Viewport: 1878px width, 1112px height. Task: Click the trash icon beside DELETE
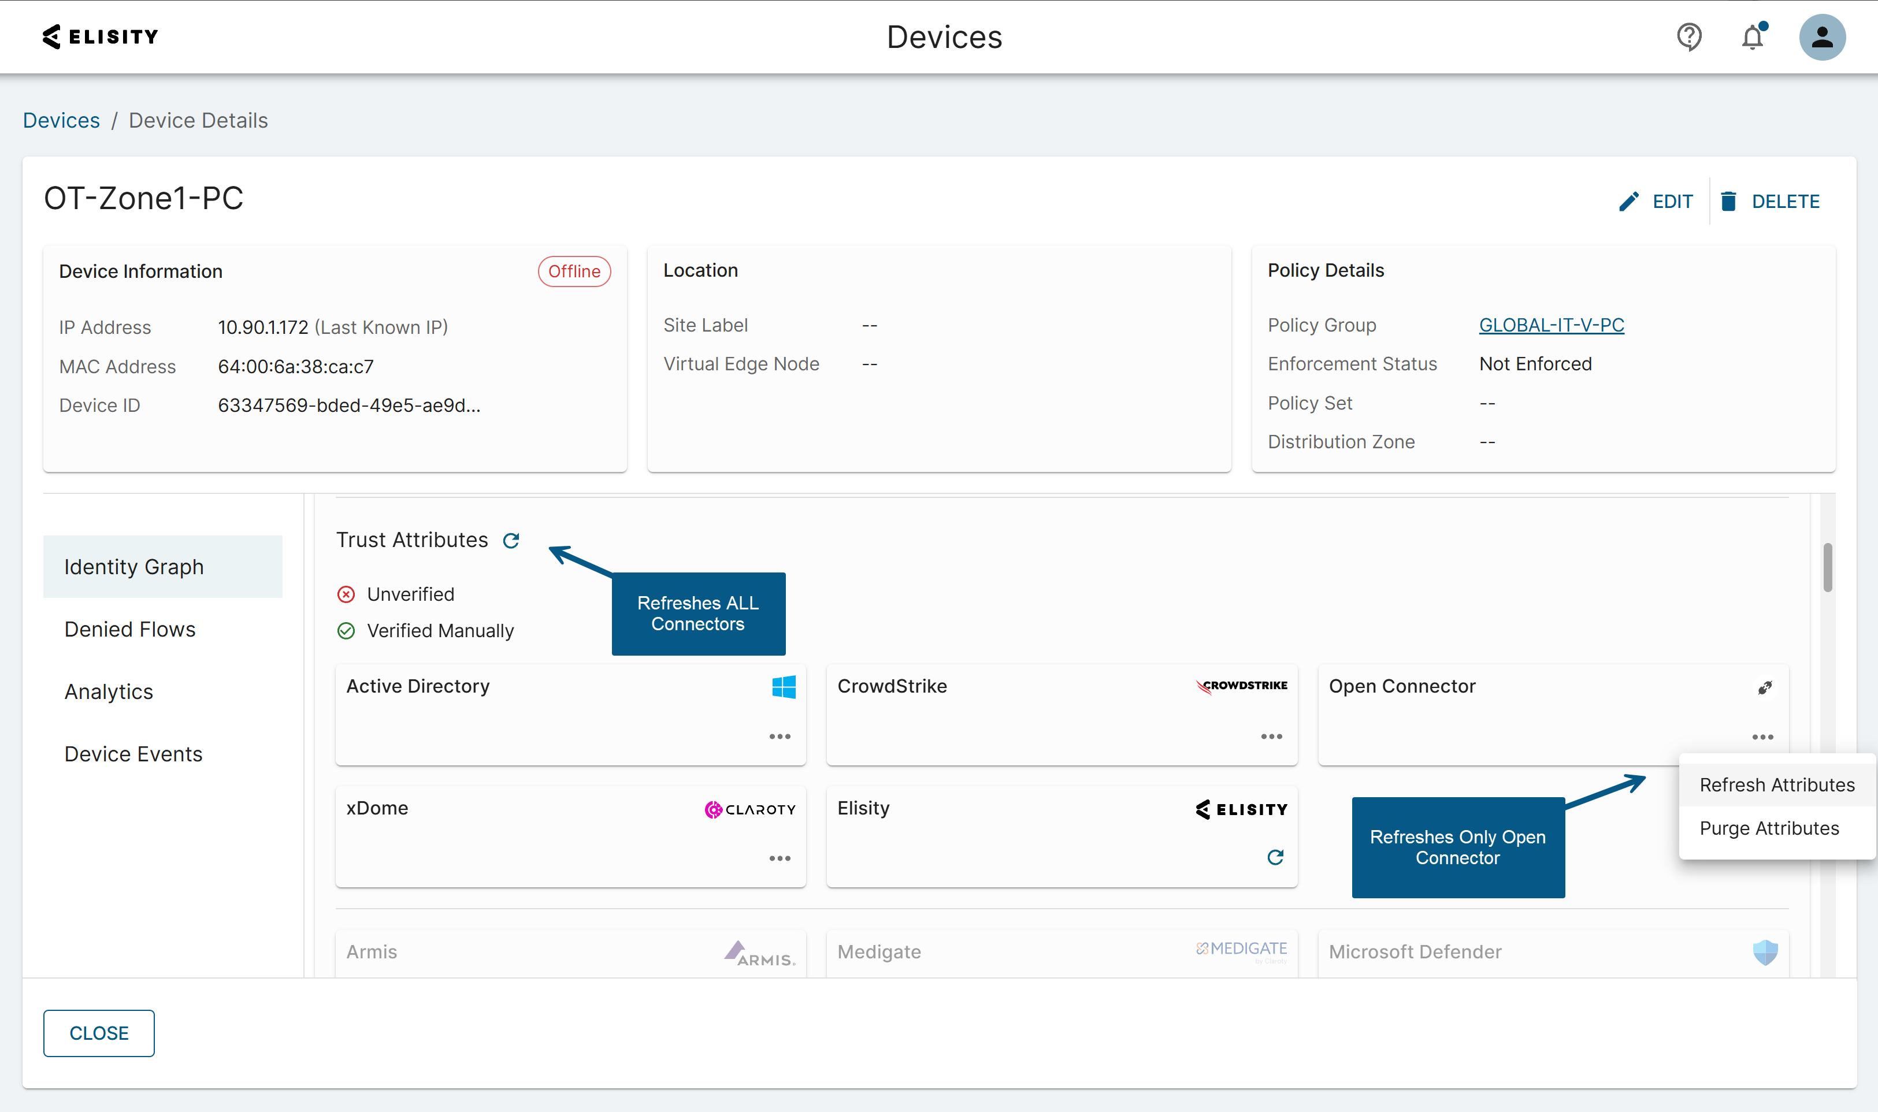tap(1729, 202)
